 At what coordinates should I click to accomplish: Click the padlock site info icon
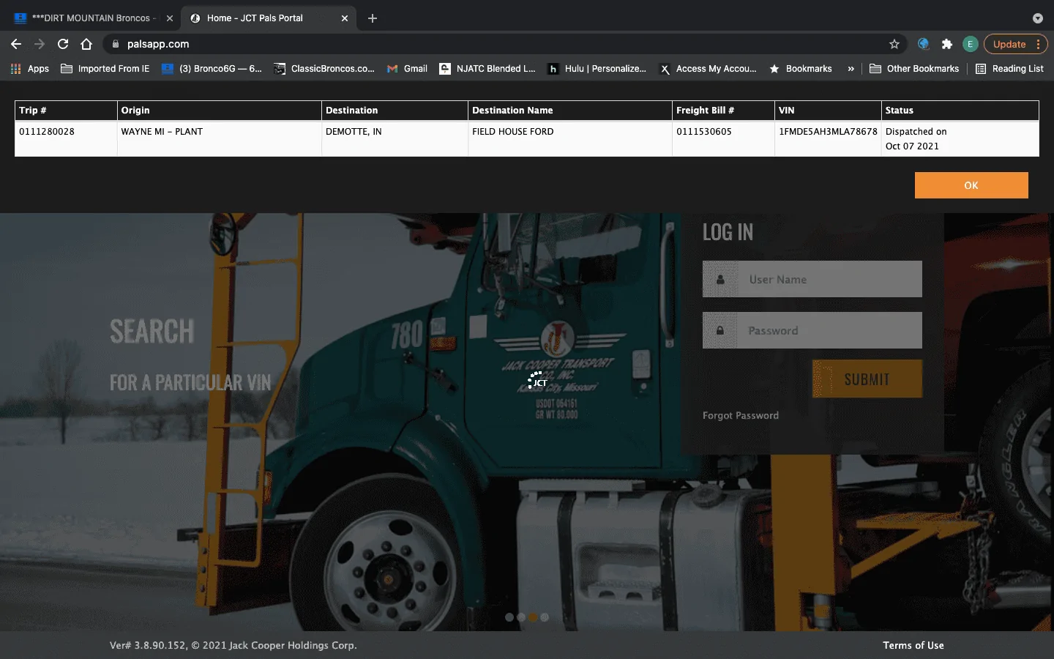click(115, 44)
